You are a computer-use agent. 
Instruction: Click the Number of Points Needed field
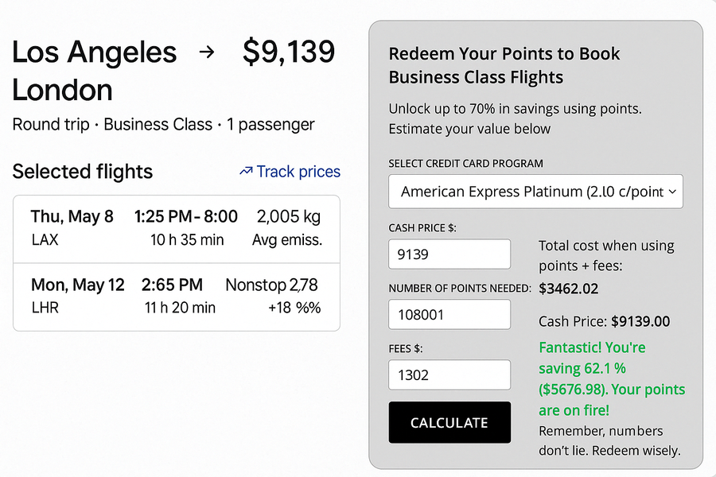(449, 315)
